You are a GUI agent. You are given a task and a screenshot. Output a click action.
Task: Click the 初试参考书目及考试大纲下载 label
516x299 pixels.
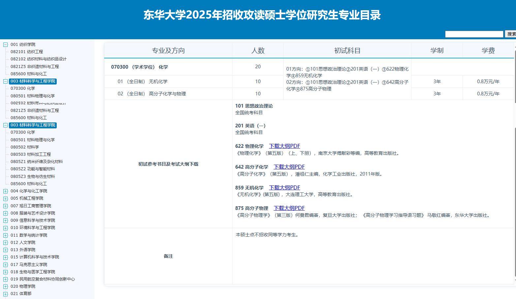coord(168,164)
